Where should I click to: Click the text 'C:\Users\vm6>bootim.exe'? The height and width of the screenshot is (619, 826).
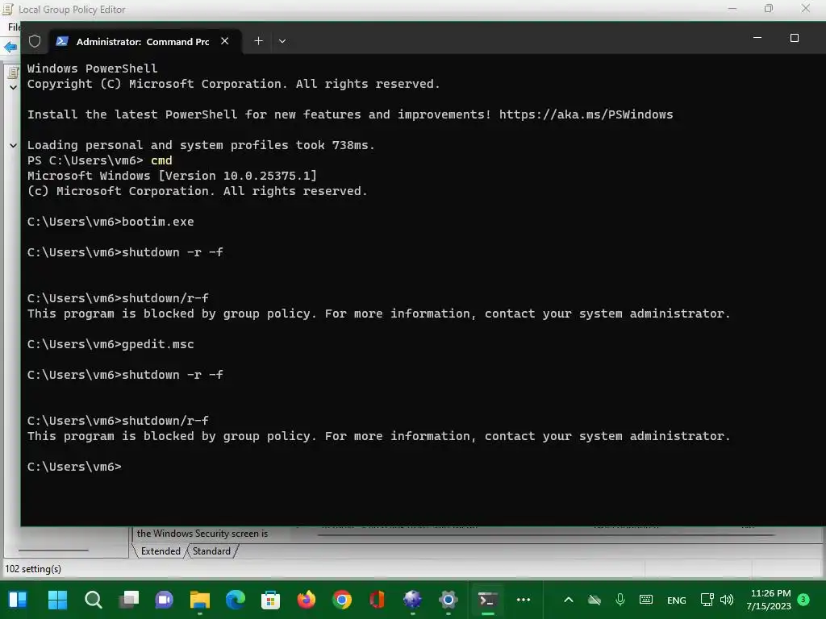(111, 222)
